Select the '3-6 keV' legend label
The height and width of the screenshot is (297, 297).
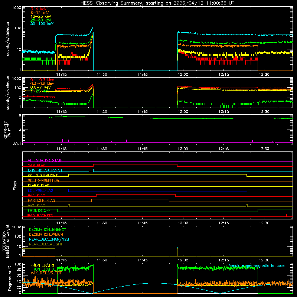point(39,9)
